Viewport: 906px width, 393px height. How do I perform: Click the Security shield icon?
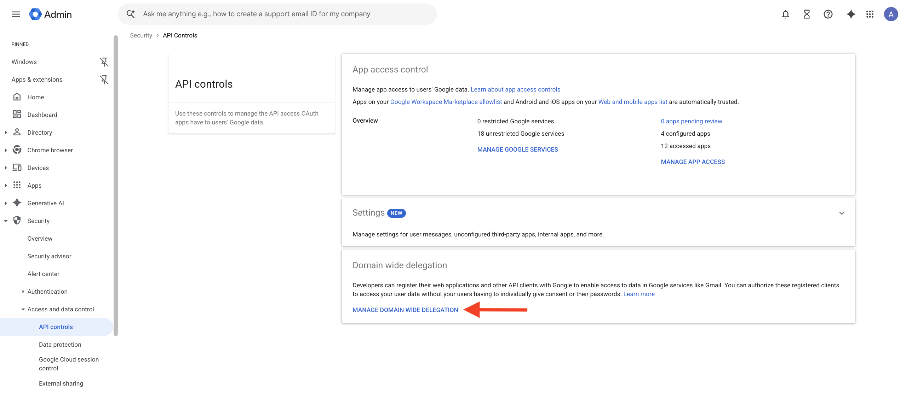click(x=17, y=221)
